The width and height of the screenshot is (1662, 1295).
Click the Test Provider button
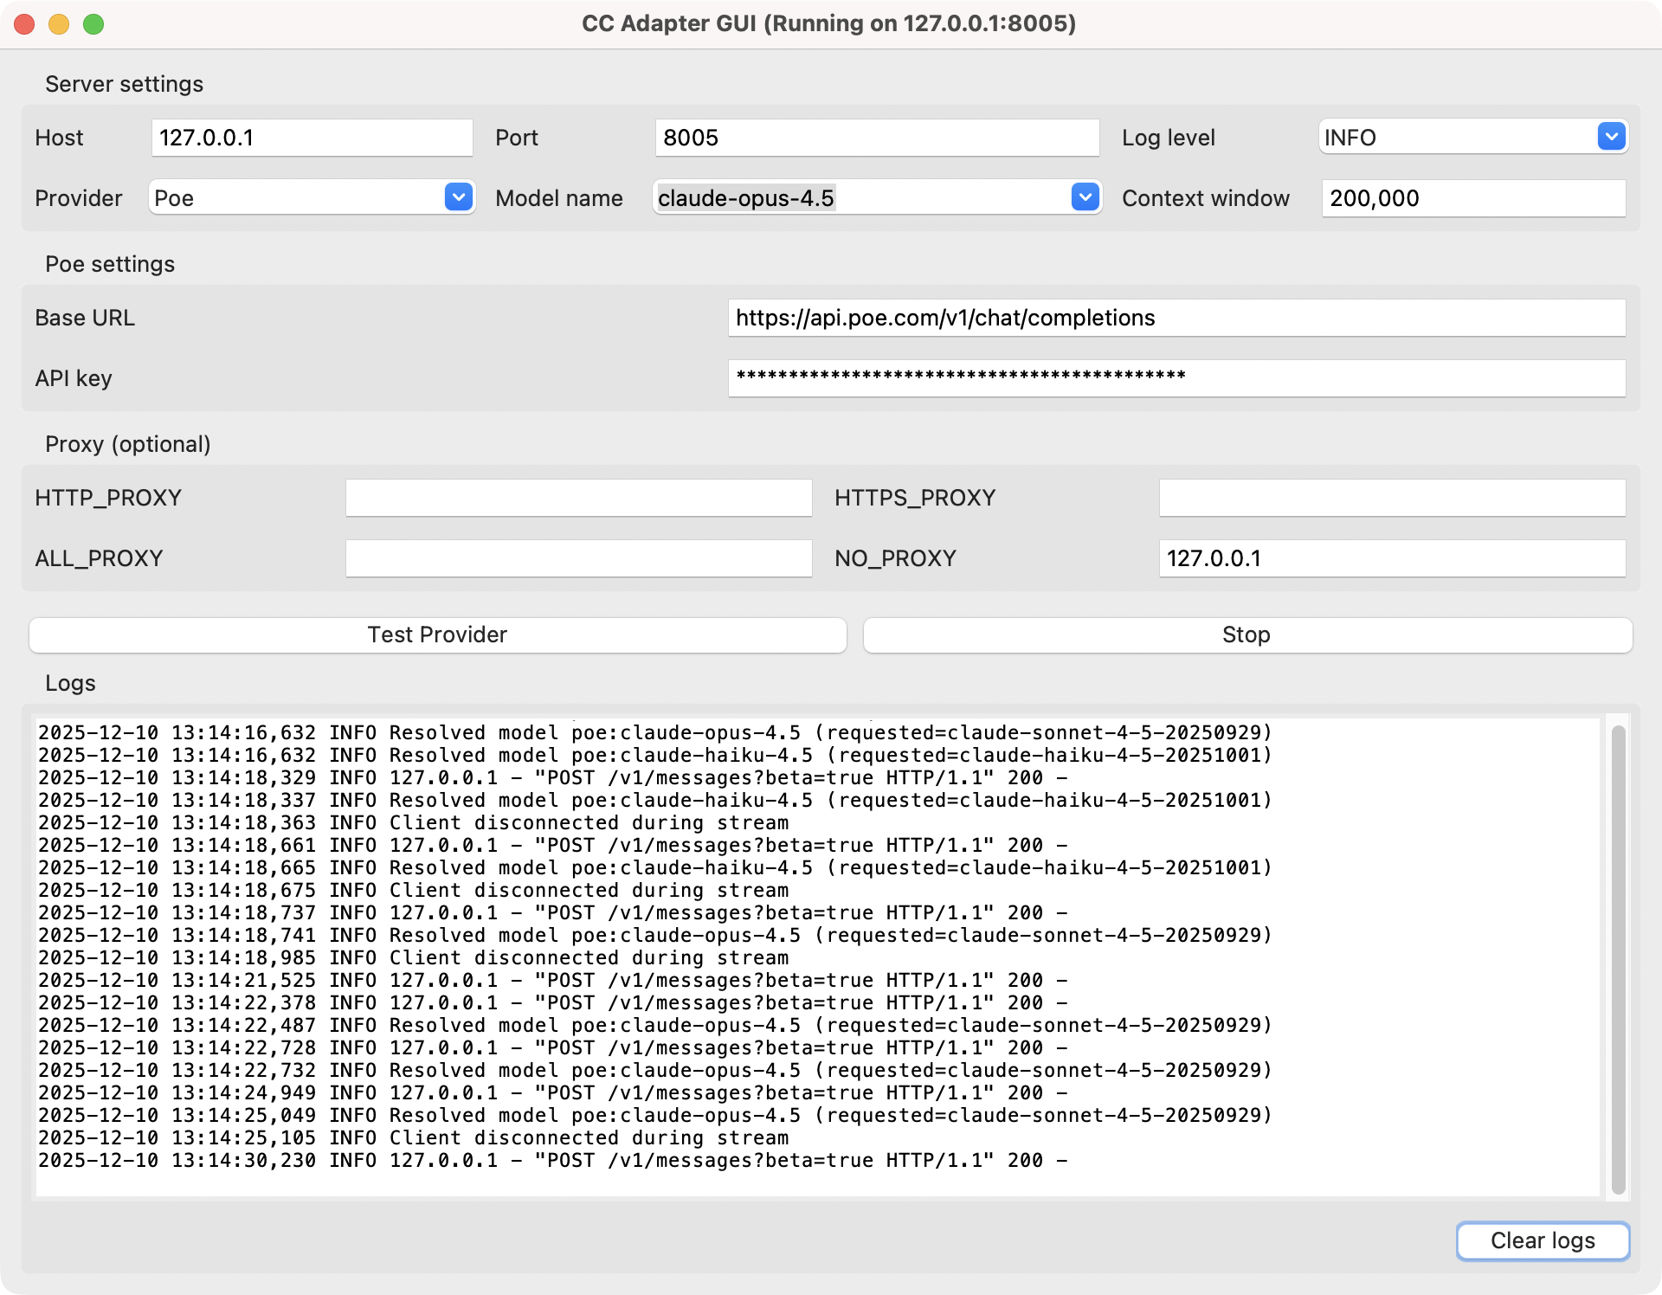[x=437, y=635]
